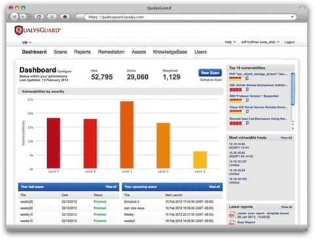Expand the Jeff Huffman user dropdown

260,42
